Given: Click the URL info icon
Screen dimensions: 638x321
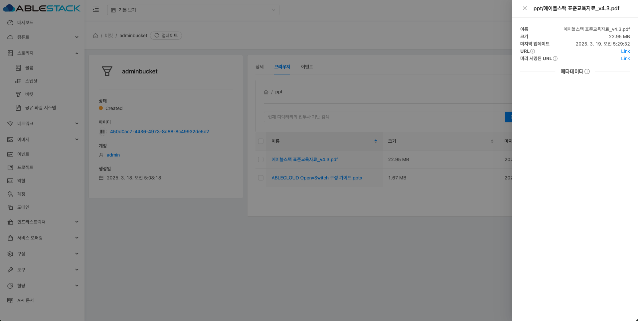Looking at the screenshot, I should (x=533, y=51).
